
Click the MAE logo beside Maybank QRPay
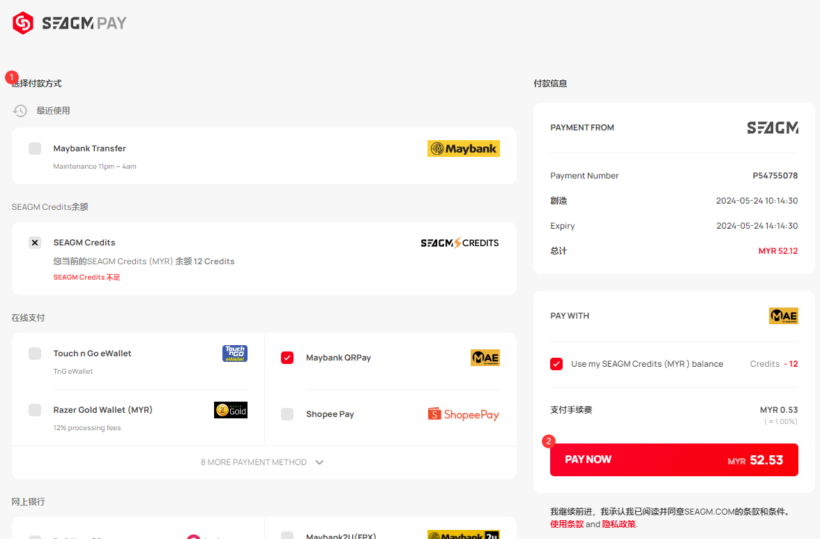coord(485,358)
